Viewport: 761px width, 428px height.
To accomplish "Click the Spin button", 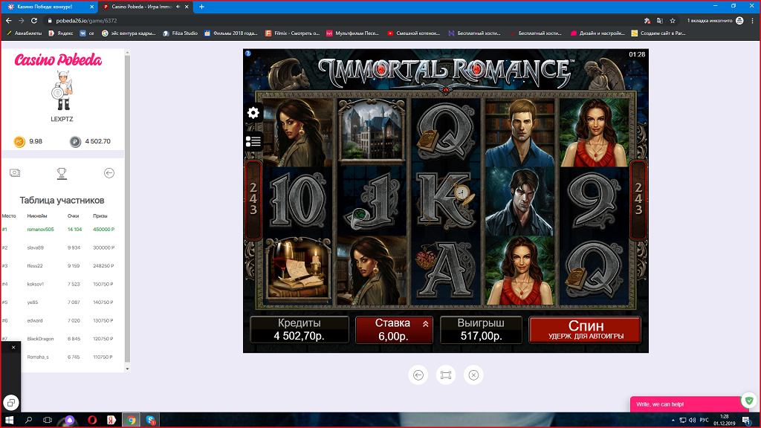I will 586,329.
